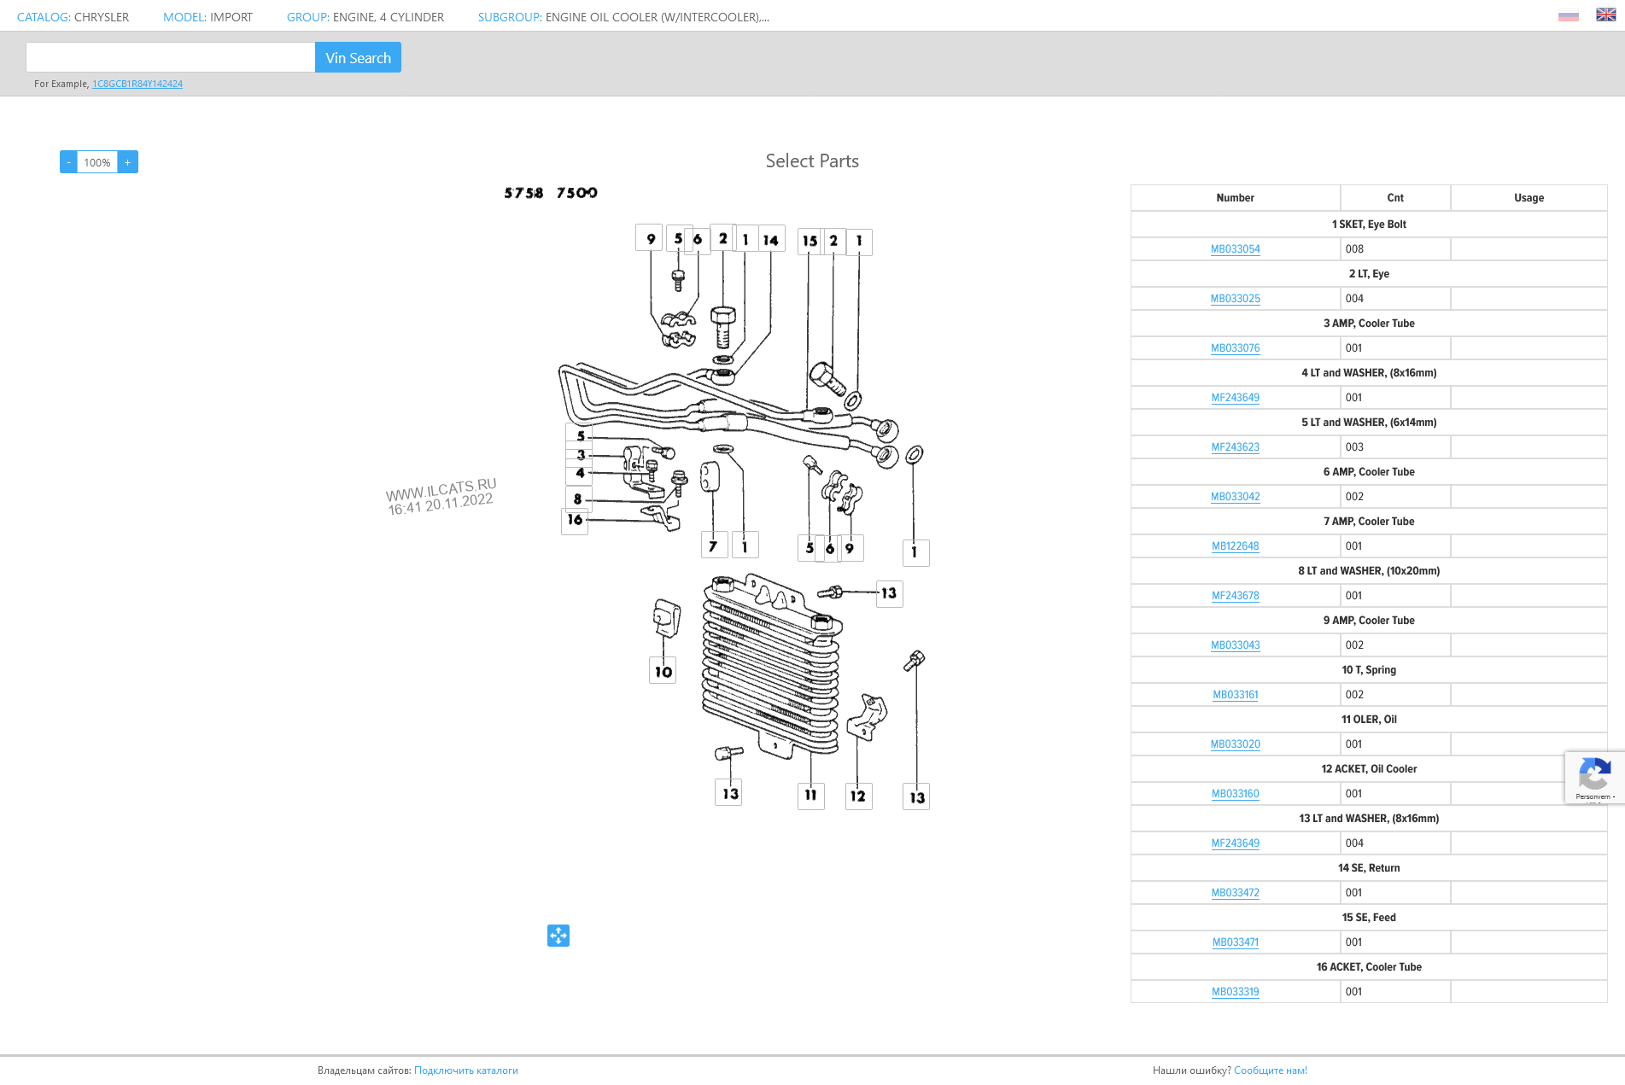Viewport: 1625px width, 1085px height.
Task: Zoom out diagram with minus button
Action: pos(68,162)
